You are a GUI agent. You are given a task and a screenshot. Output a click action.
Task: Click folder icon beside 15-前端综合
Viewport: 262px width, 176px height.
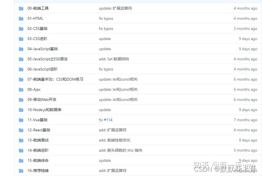tap(21, 161)
